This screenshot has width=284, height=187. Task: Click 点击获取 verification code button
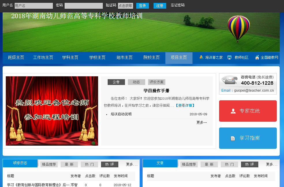click(125, 6)
